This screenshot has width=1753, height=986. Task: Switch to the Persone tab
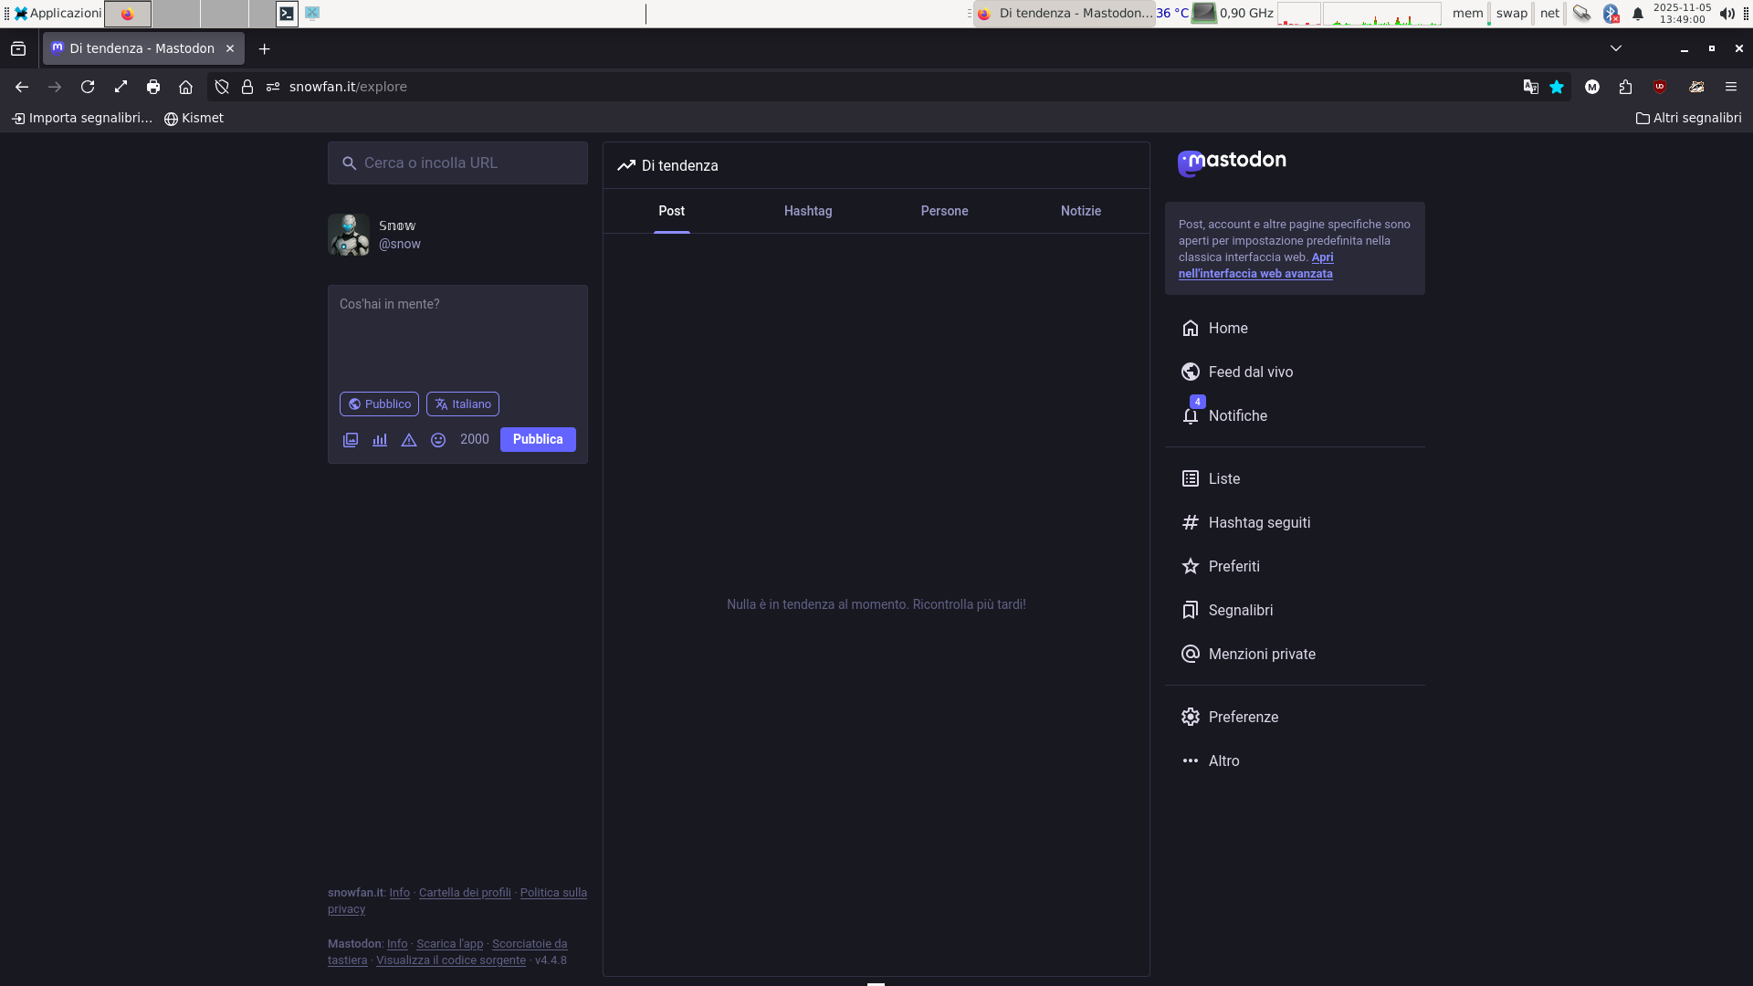point(944,211)
